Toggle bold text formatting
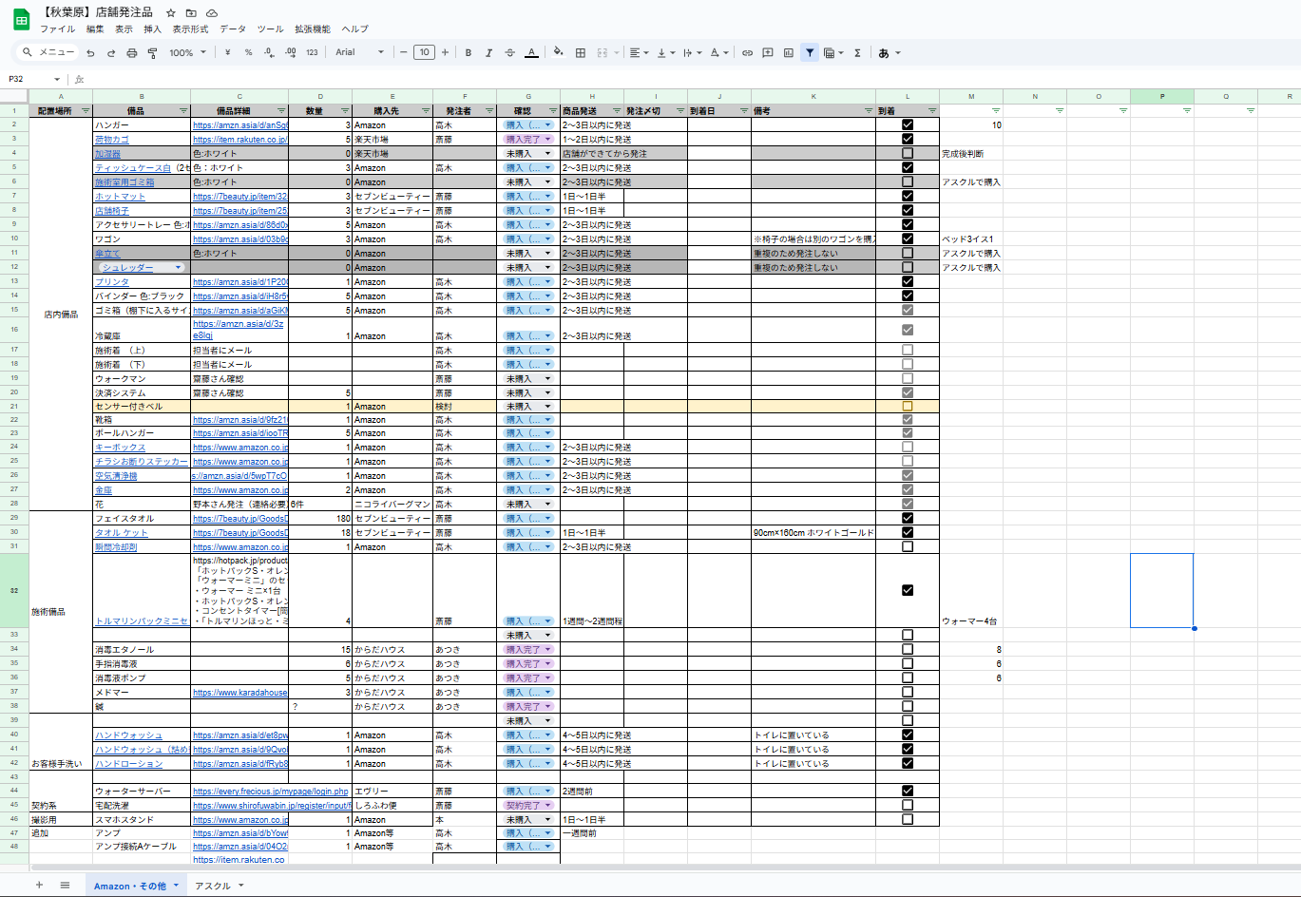Viewport: 1301px width, 897px height. click(x=469, y=53)
